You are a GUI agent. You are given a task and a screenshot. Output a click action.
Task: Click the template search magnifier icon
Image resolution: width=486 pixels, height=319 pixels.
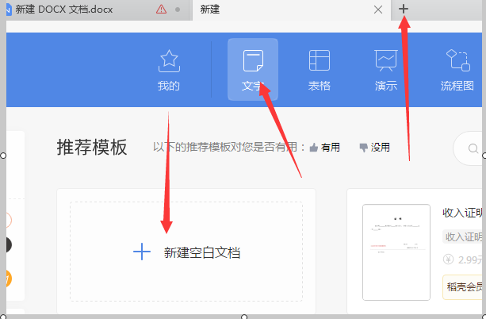[473, 148]
